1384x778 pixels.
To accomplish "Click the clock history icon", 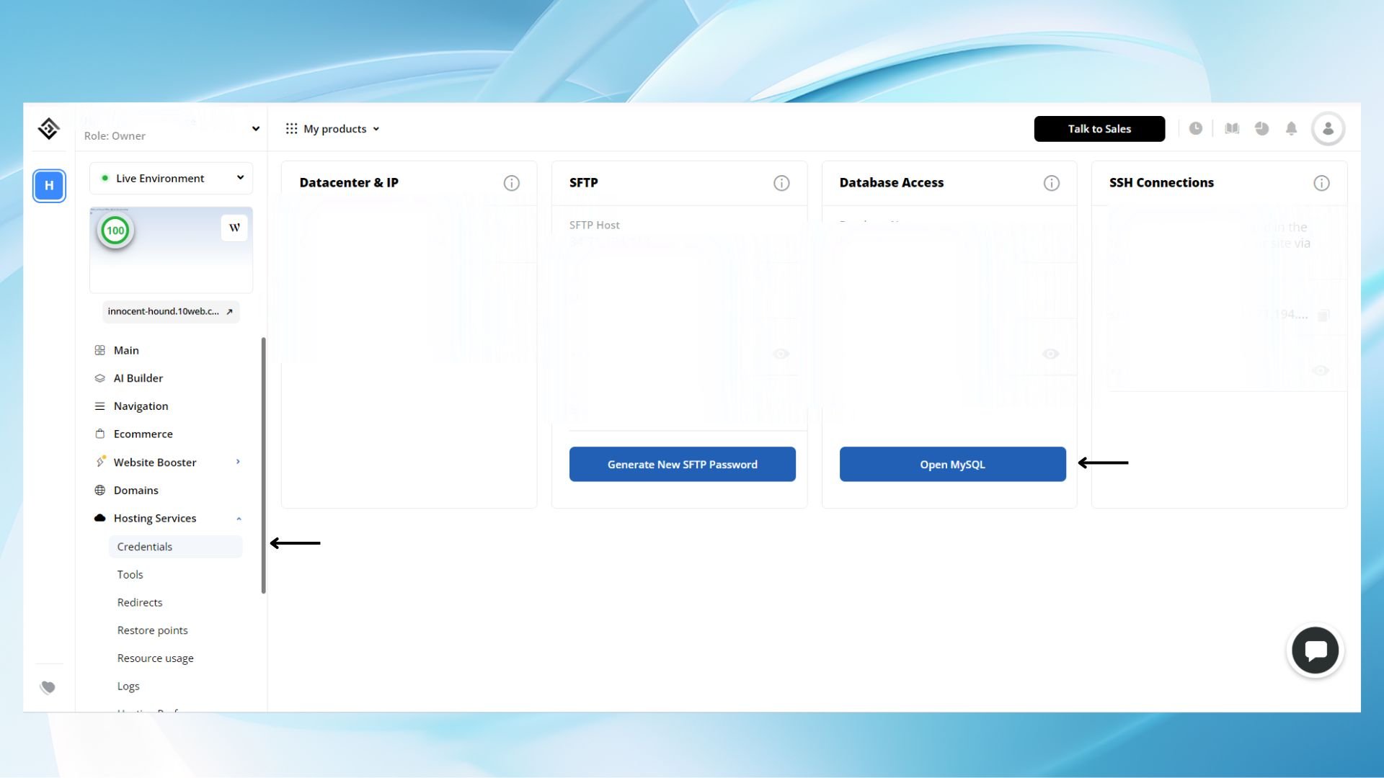I will click(x=1195, y=129).
